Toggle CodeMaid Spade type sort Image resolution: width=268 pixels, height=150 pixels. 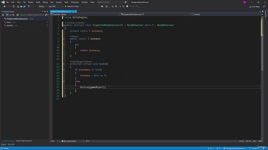13,15
